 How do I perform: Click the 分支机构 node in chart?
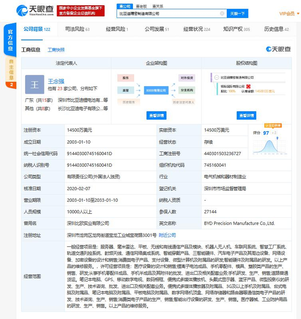[x=187, y=90]
